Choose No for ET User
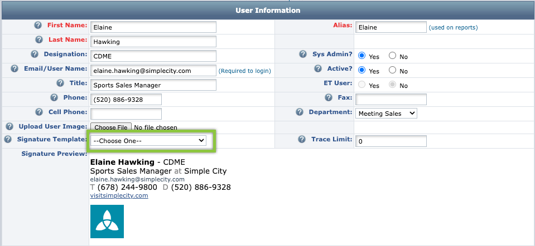 click(x=392, y=85)
